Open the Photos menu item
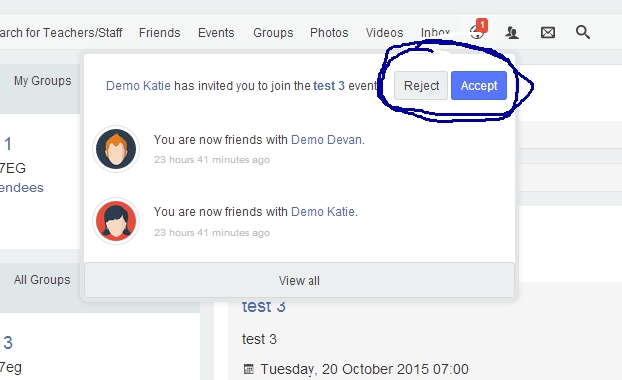622x380 pixels. (x=329, y=33)
